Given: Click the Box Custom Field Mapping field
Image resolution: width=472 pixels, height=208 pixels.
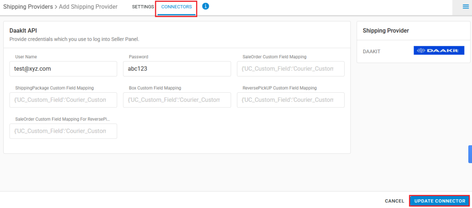Looking at the screenshot, I should [x=177, y=100].
